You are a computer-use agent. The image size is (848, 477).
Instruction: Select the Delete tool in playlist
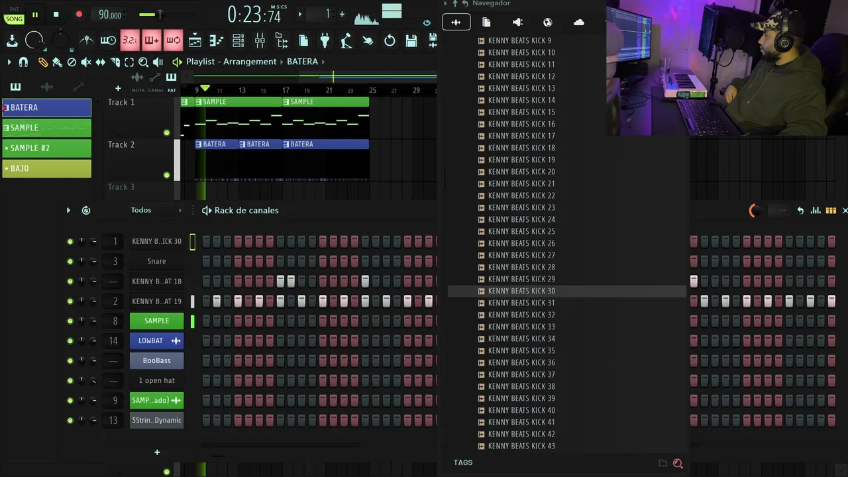[x=72, y=62]
